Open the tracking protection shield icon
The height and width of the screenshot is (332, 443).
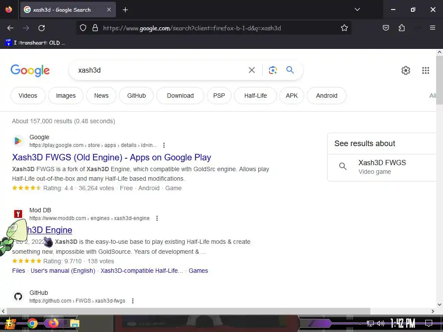(x=83, y=28)
